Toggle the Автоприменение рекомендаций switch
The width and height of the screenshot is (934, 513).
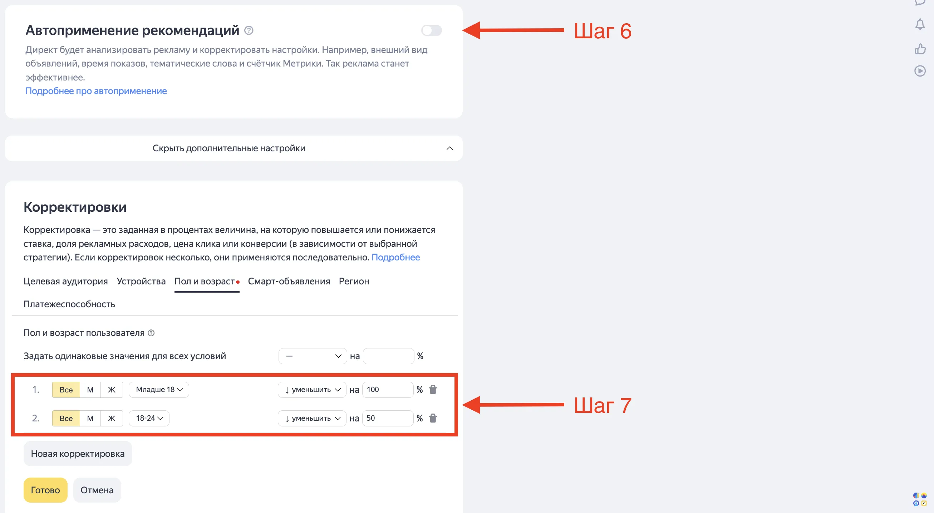click(432, 30)
